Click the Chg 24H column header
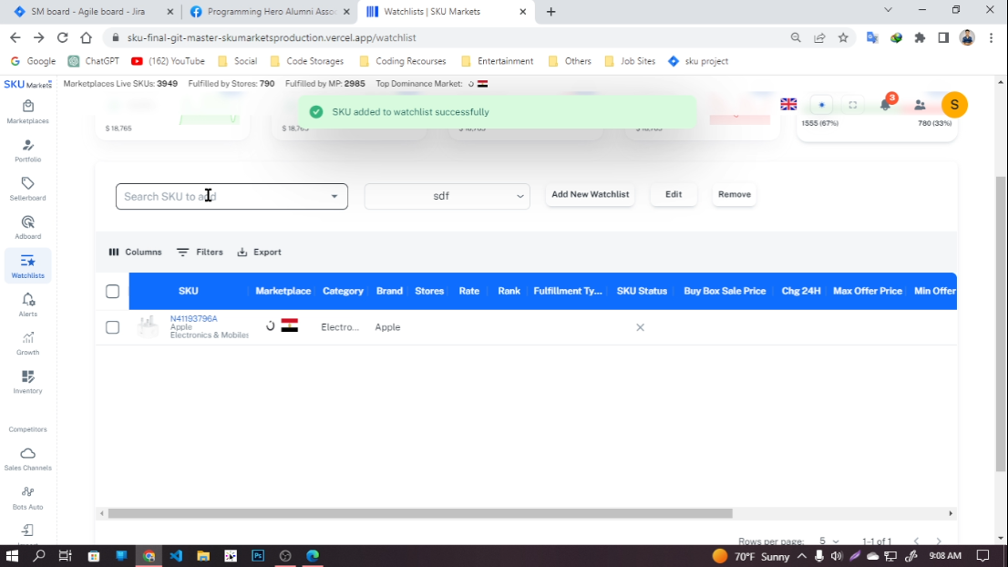 801,291
